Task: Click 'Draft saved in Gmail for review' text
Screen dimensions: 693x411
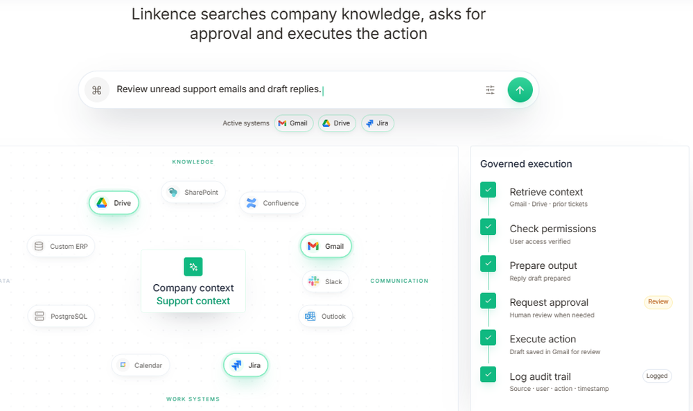Action: (555, 352)
